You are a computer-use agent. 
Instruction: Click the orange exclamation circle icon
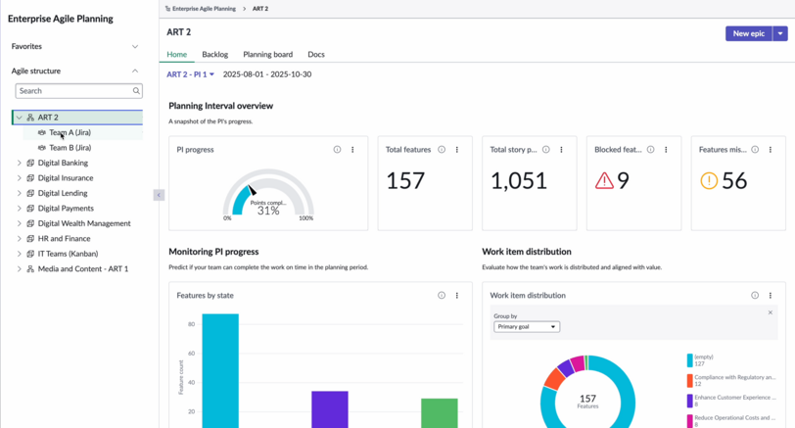pyautogui.click(x=709, y=180)
